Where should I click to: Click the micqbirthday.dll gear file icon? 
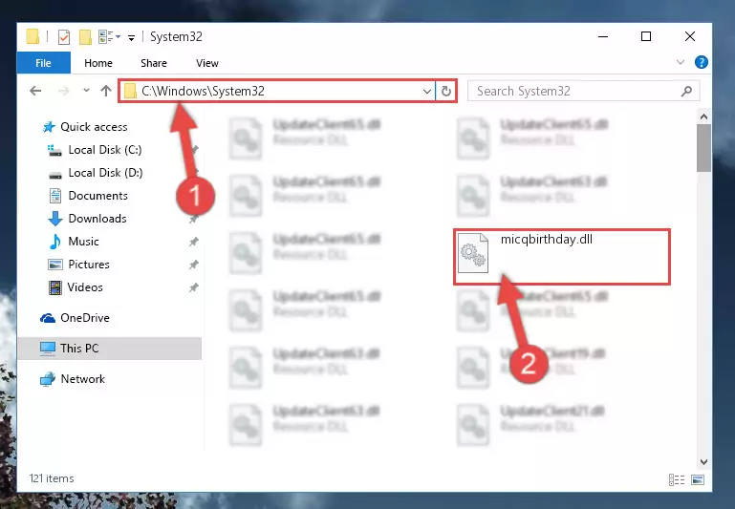(472, 253)
